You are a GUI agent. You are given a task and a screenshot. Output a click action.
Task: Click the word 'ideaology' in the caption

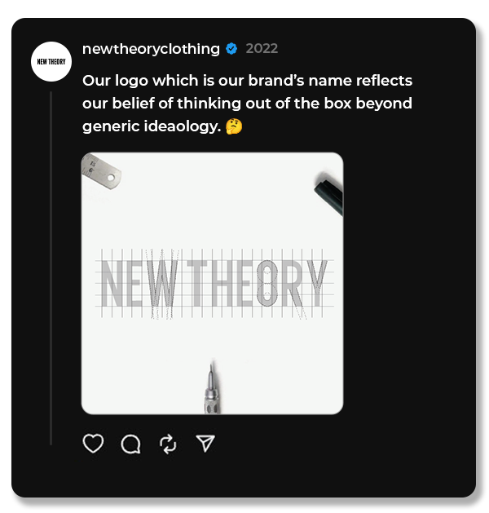coord(181,126)
